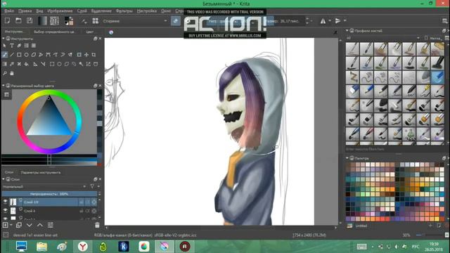Open the pattern picker in toolbar
The width and height of the screenshot is (450, 253).
(55, 20)
